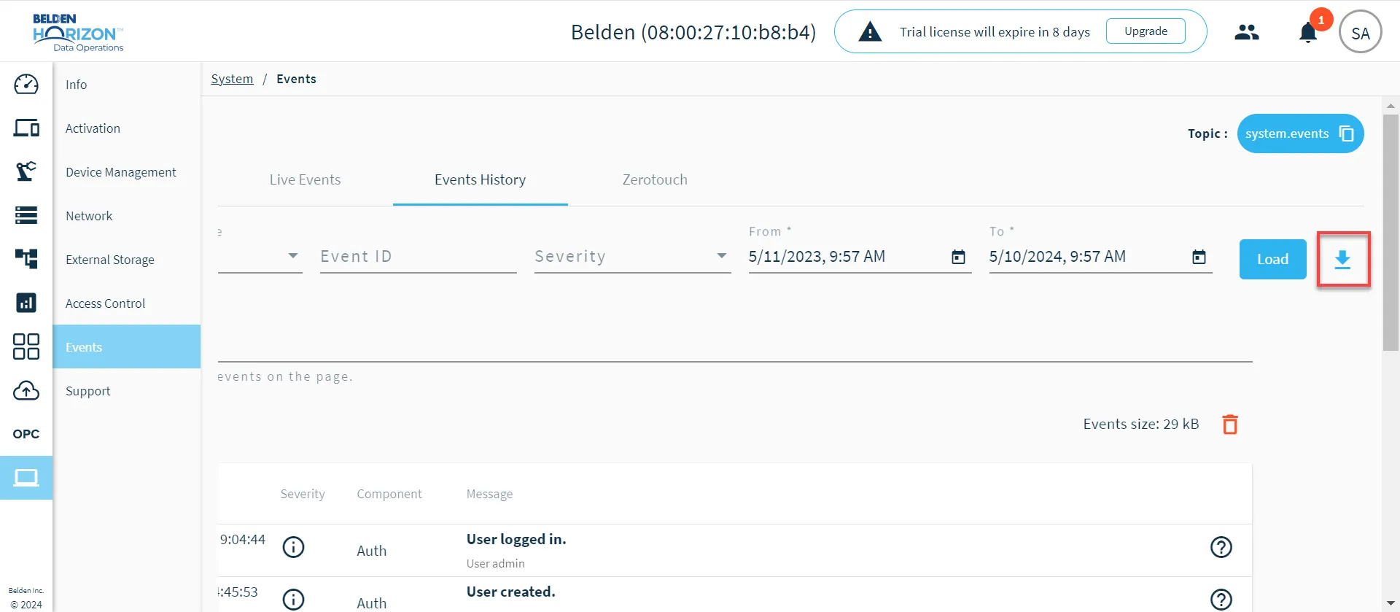The height and width of the screenshot is (612, 1400).
Task: Focus the Event ID input field
Action: pyautogui.click(x=419, y=256)
